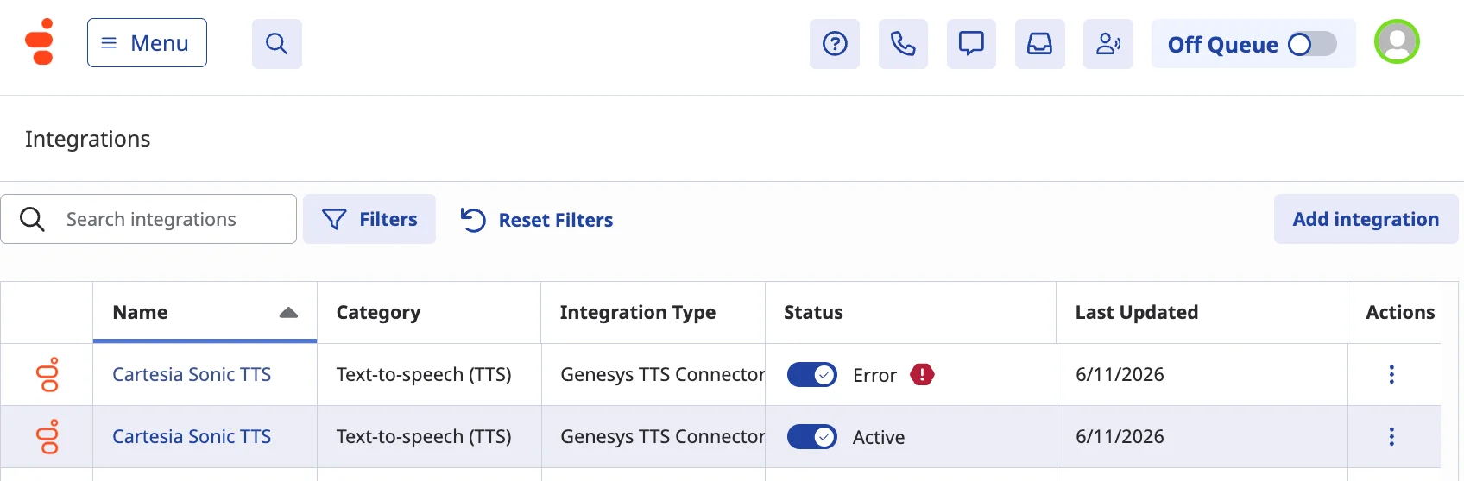
Task: Click Genesys TTS Connector in the Active row
Action: click(x=662, y=436)
